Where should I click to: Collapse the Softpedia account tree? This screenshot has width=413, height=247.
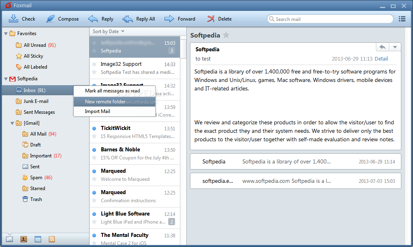(6, 79)
